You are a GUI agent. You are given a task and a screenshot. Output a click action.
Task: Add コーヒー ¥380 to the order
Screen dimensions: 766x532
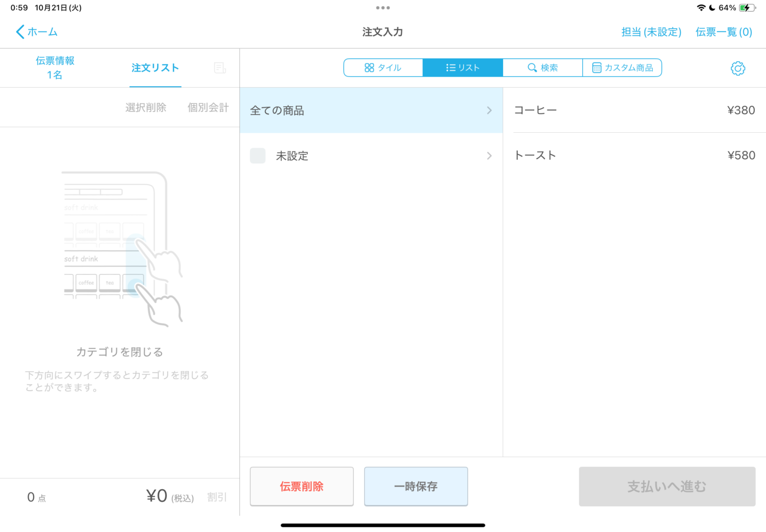point(634,110)
